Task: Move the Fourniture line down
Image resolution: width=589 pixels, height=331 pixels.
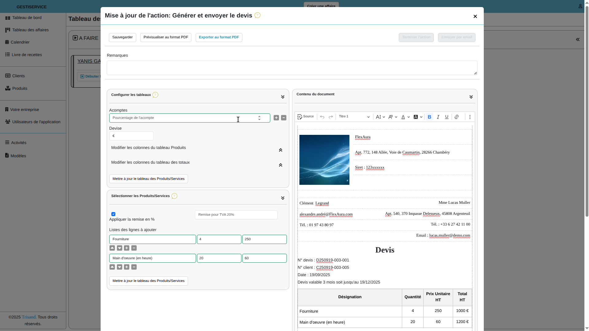Action: tap(120, 248)
